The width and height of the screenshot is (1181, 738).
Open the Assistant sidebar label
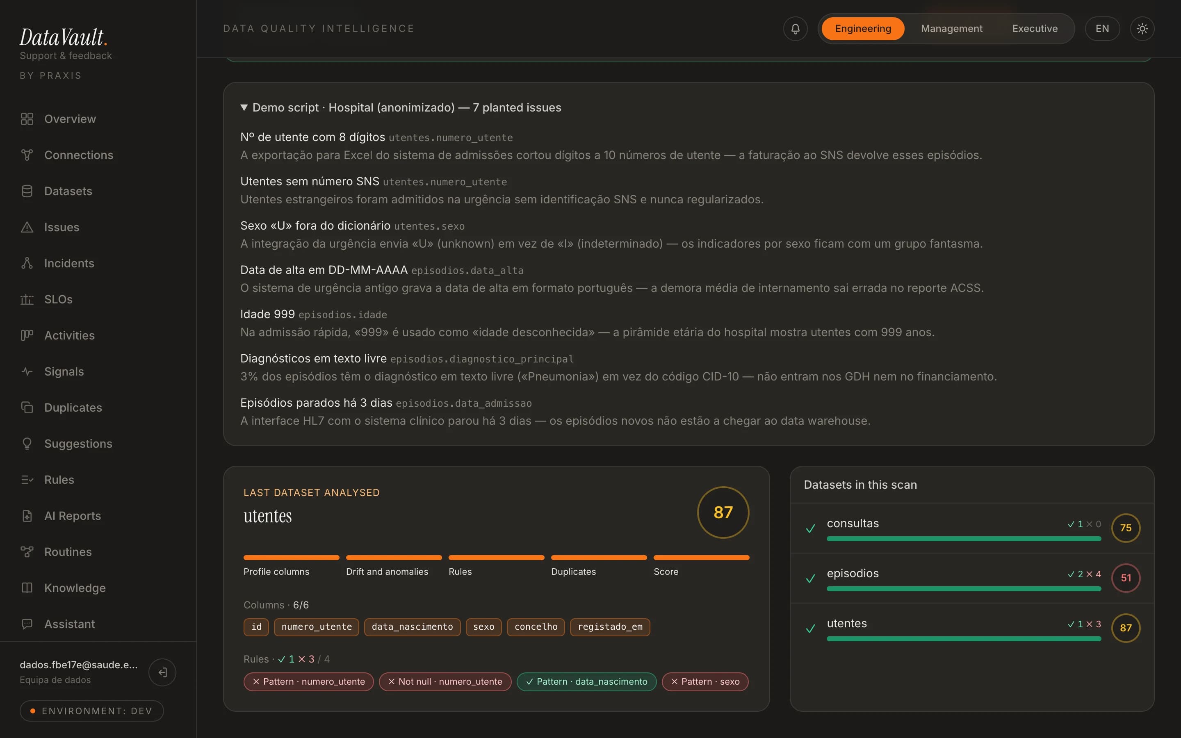pos(70,624)
